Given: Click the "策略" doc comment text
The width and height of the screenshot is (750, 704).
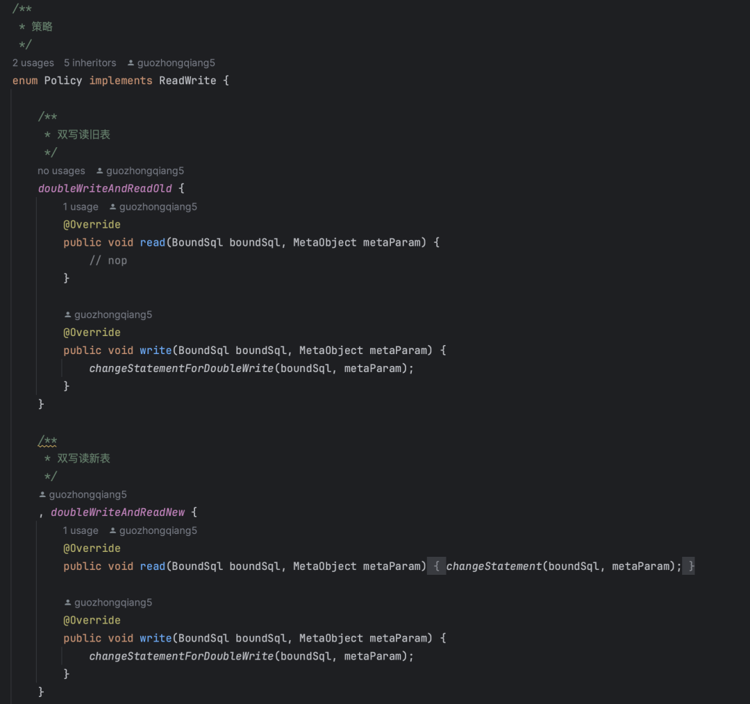Looking at the screenshot, I should [x=42, y=27].
